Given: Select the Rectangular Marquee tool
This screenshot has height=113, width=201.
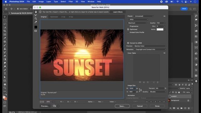Looking at the screenshot, I should [5, 20].
